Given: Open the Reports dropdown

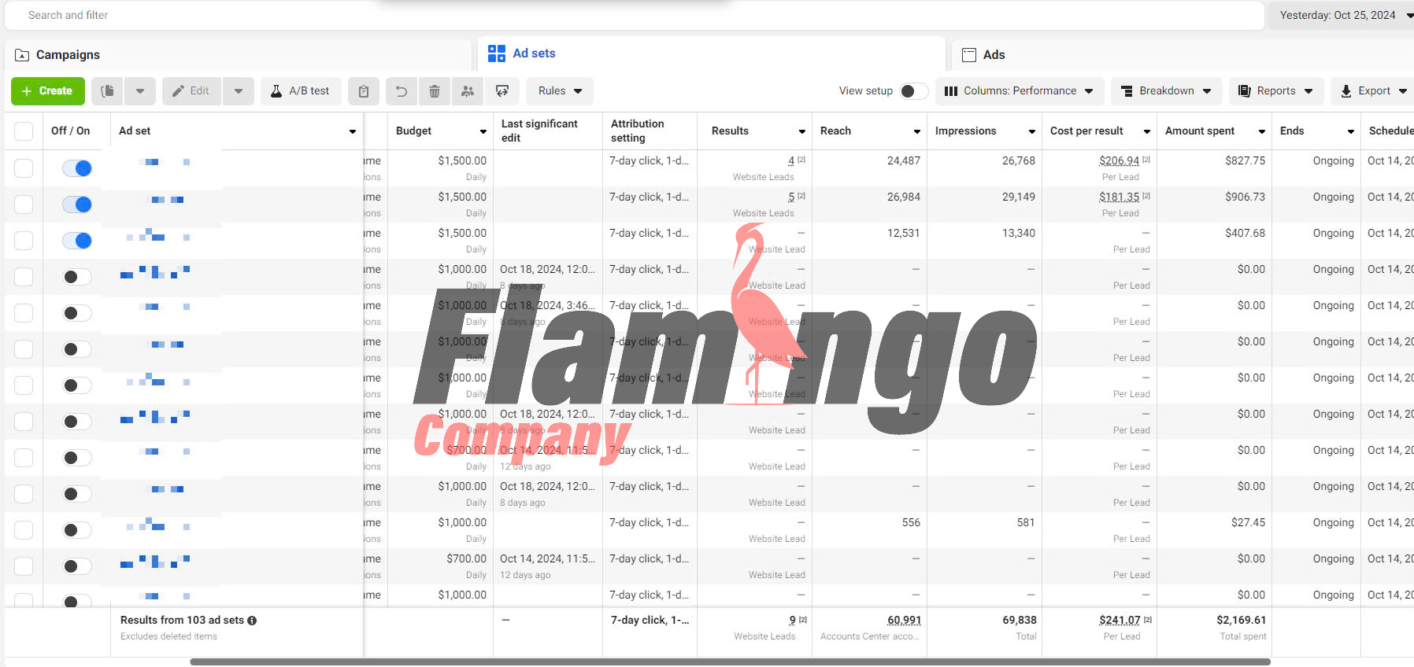Looking at the screenshot, I should coord(1276,91).
